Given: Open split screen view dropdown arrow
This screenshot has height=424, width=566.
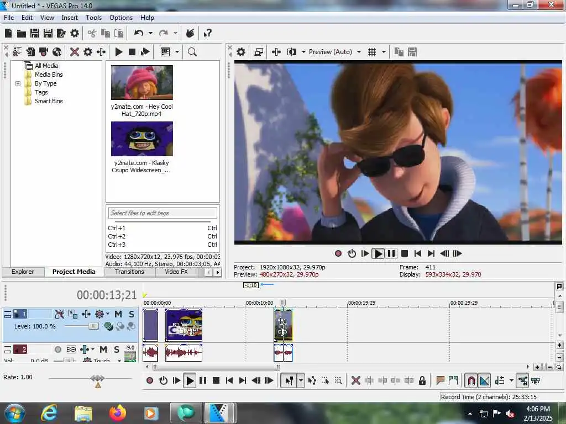Looking at the screenshot, I should (x=303, y=52).
